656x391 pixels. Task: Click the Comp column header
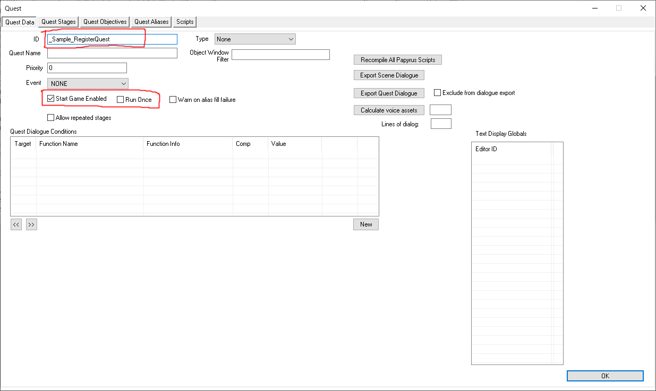250,144
